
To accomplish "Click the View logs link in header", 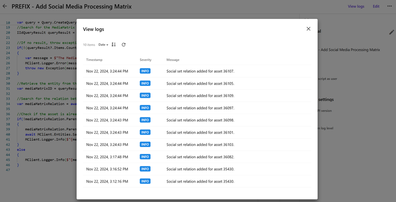I will (356, 7).
